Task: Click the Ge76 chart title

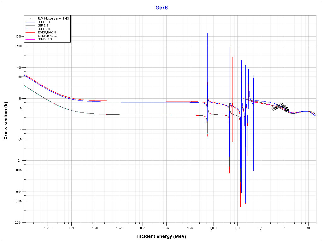Action: click(x=161, y=8)
